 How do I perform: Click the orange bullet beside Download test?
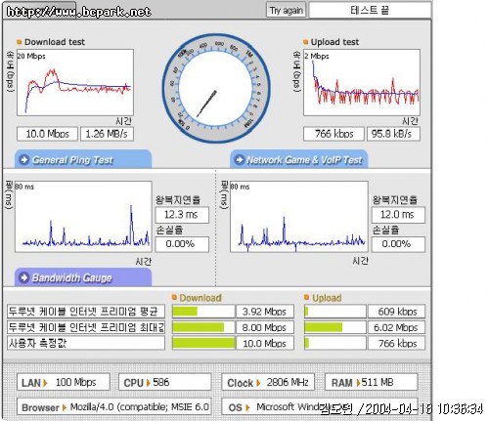[19, 42]
